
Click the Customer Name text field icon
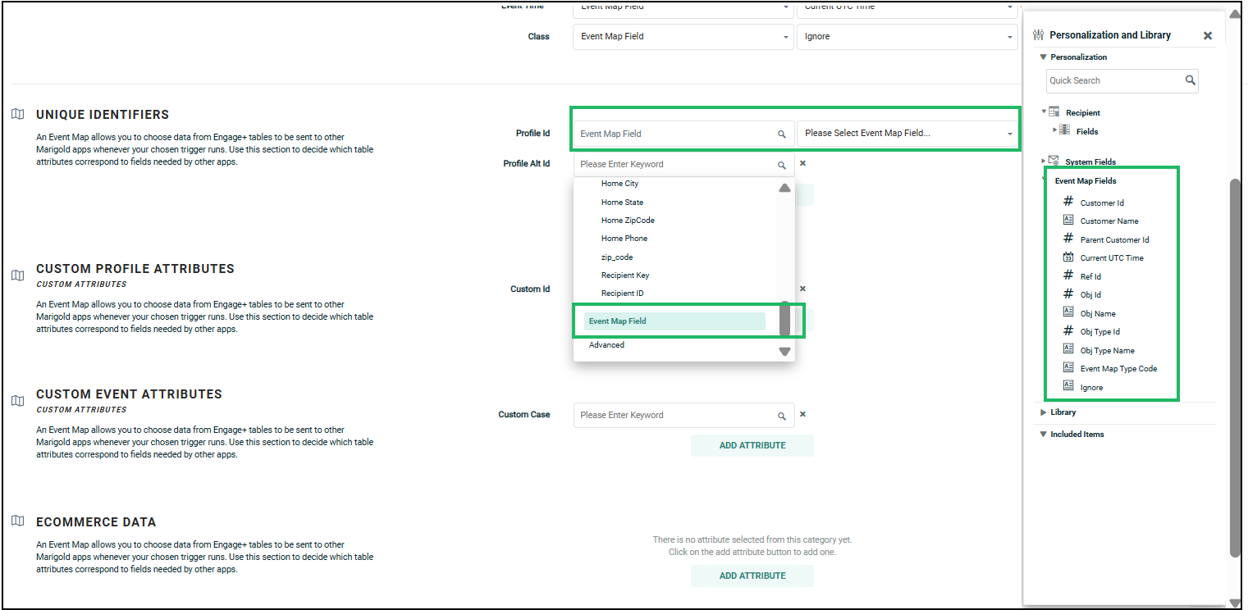tap(1067, 221)
